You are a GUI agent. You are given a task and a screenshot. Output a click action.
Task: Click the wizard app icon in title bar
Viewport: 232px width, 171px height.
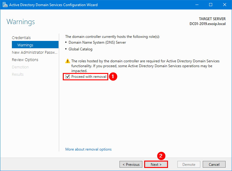tap(5, 5)
